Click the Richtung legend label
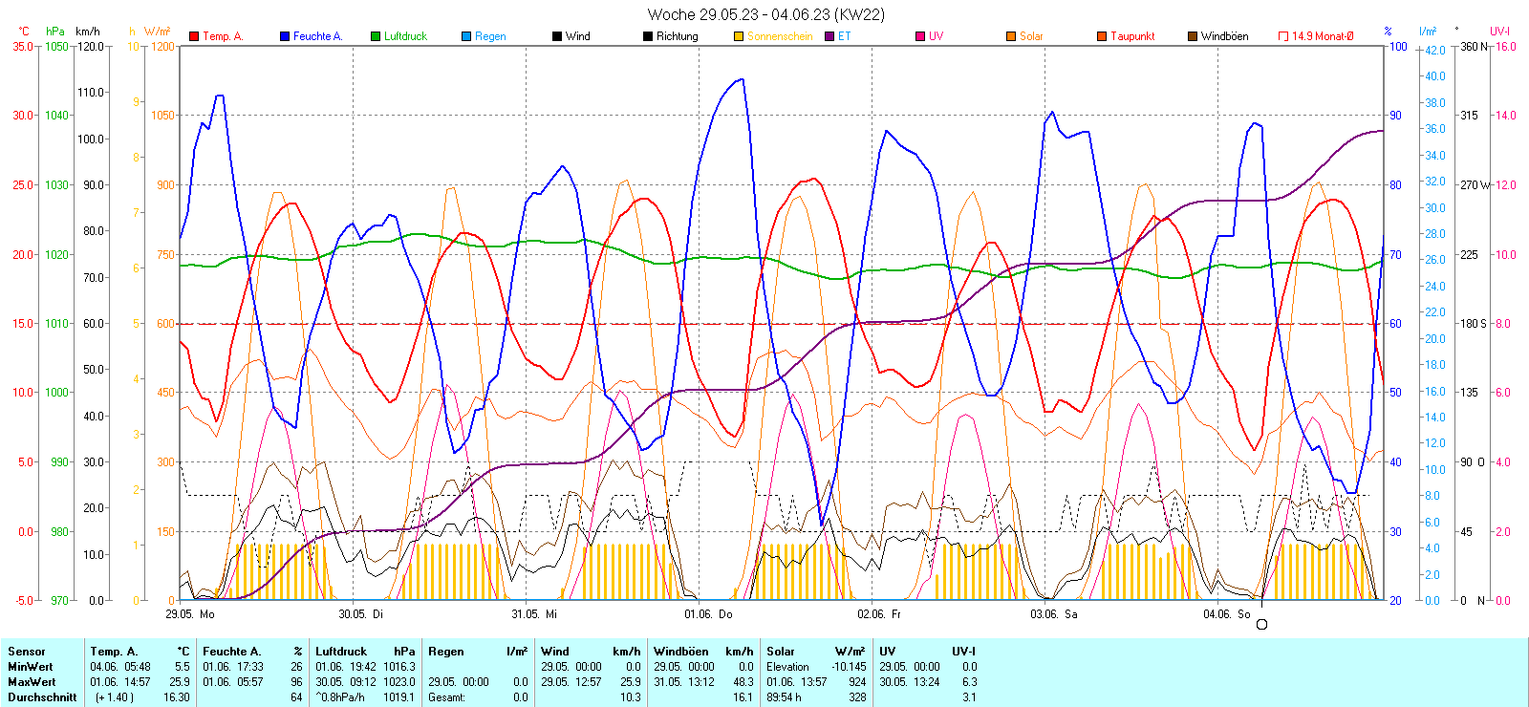The height and width of the screenshot is (707, 1529). 677,36
